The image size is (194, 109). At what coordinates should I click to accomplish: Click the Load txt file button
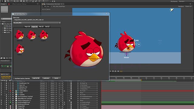click(x=36, y=78)
